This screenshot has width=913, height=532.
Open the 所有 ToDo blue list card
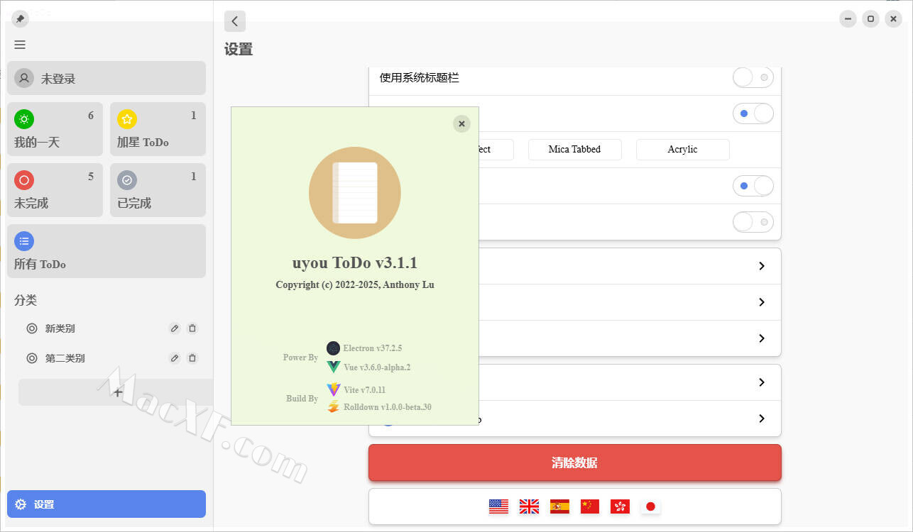click(x=106, y=251)
